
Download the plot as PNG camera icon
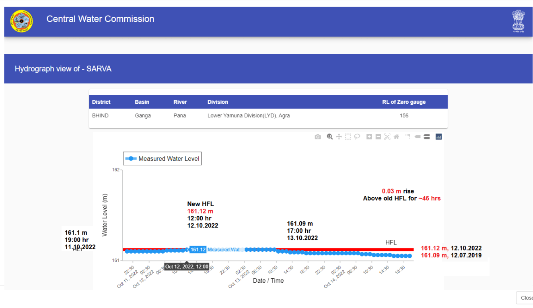point(318,137)
